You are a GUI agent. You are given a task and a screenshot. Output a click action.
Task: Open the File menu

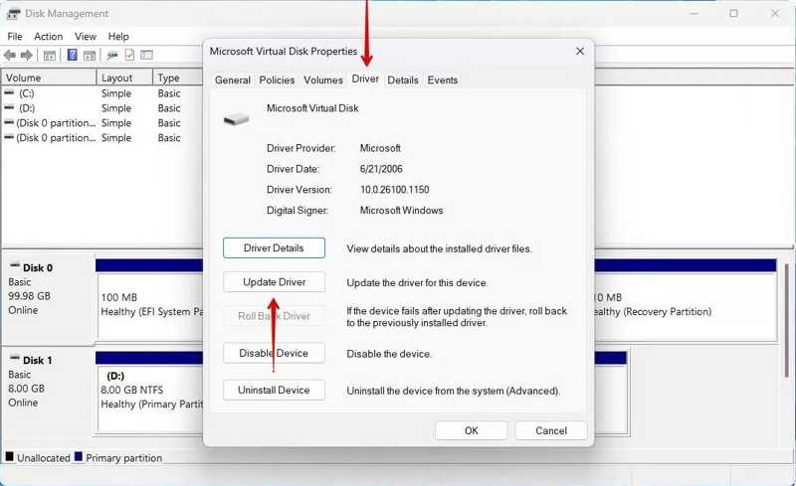click(x=15, y=37)
